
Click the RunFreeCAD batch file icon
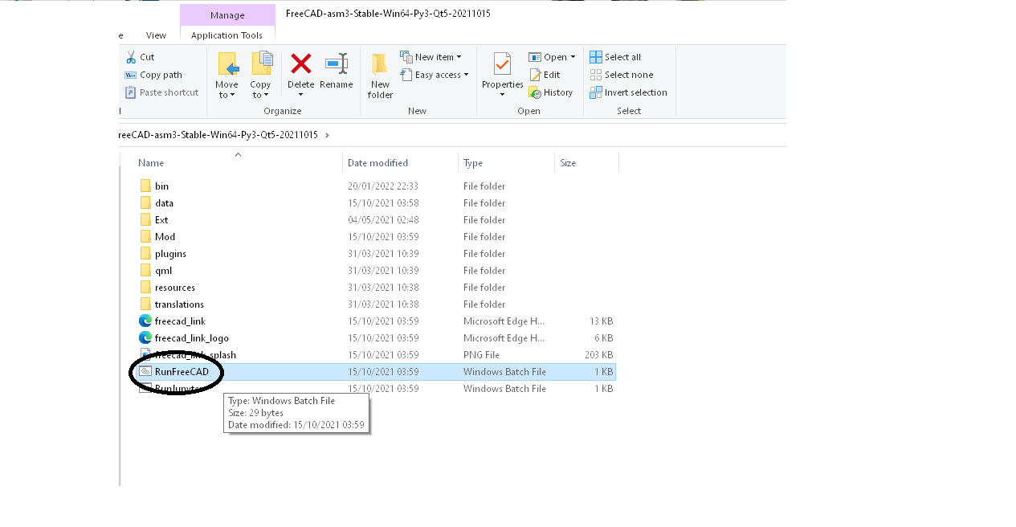[x=145, y=371]
